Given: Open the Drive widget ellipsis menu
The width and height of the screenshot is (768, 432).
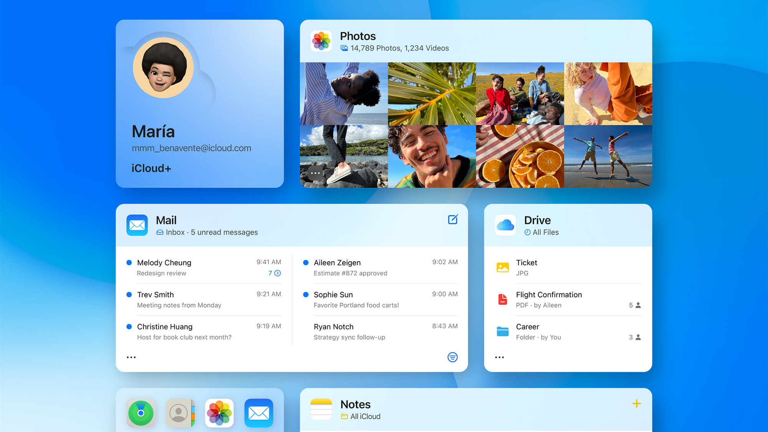Looking at the screenshot, I should pos(499,357).
